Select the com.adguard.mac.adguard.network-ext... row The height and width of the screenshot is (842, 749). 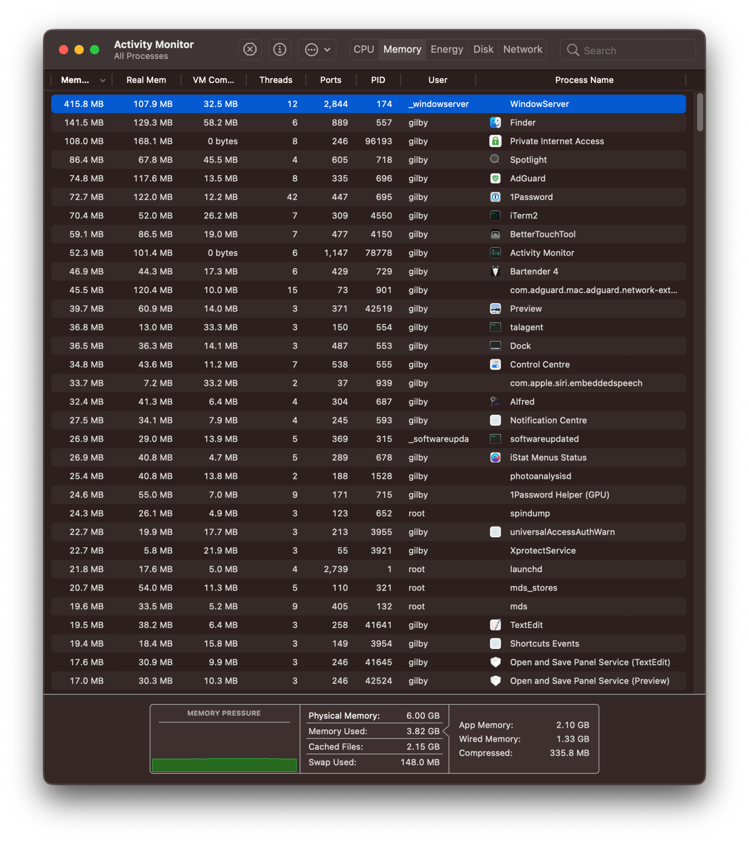[x=369, y=290]
